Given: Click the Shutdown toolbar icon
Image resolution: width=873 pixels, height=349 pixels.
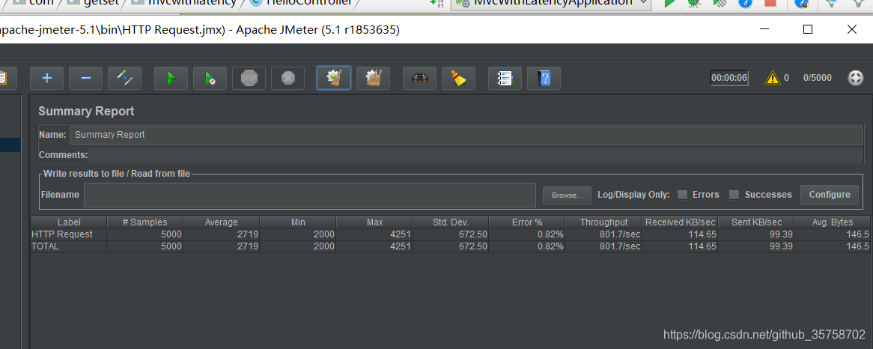Looking at the screenshot, I should pyautogui.click(x=288, y=79).
